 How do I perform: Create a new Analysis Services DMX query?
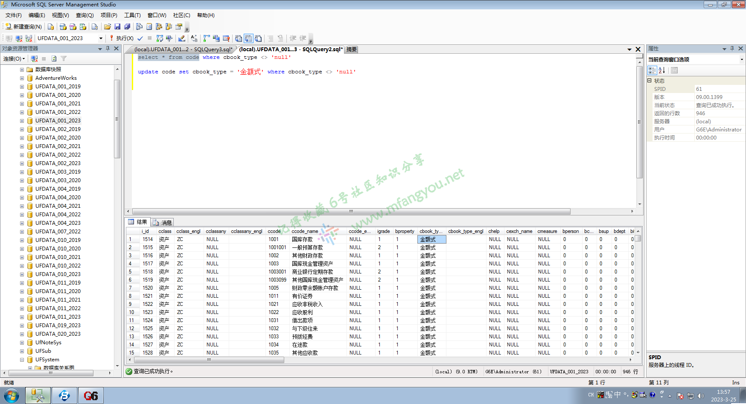73,26
